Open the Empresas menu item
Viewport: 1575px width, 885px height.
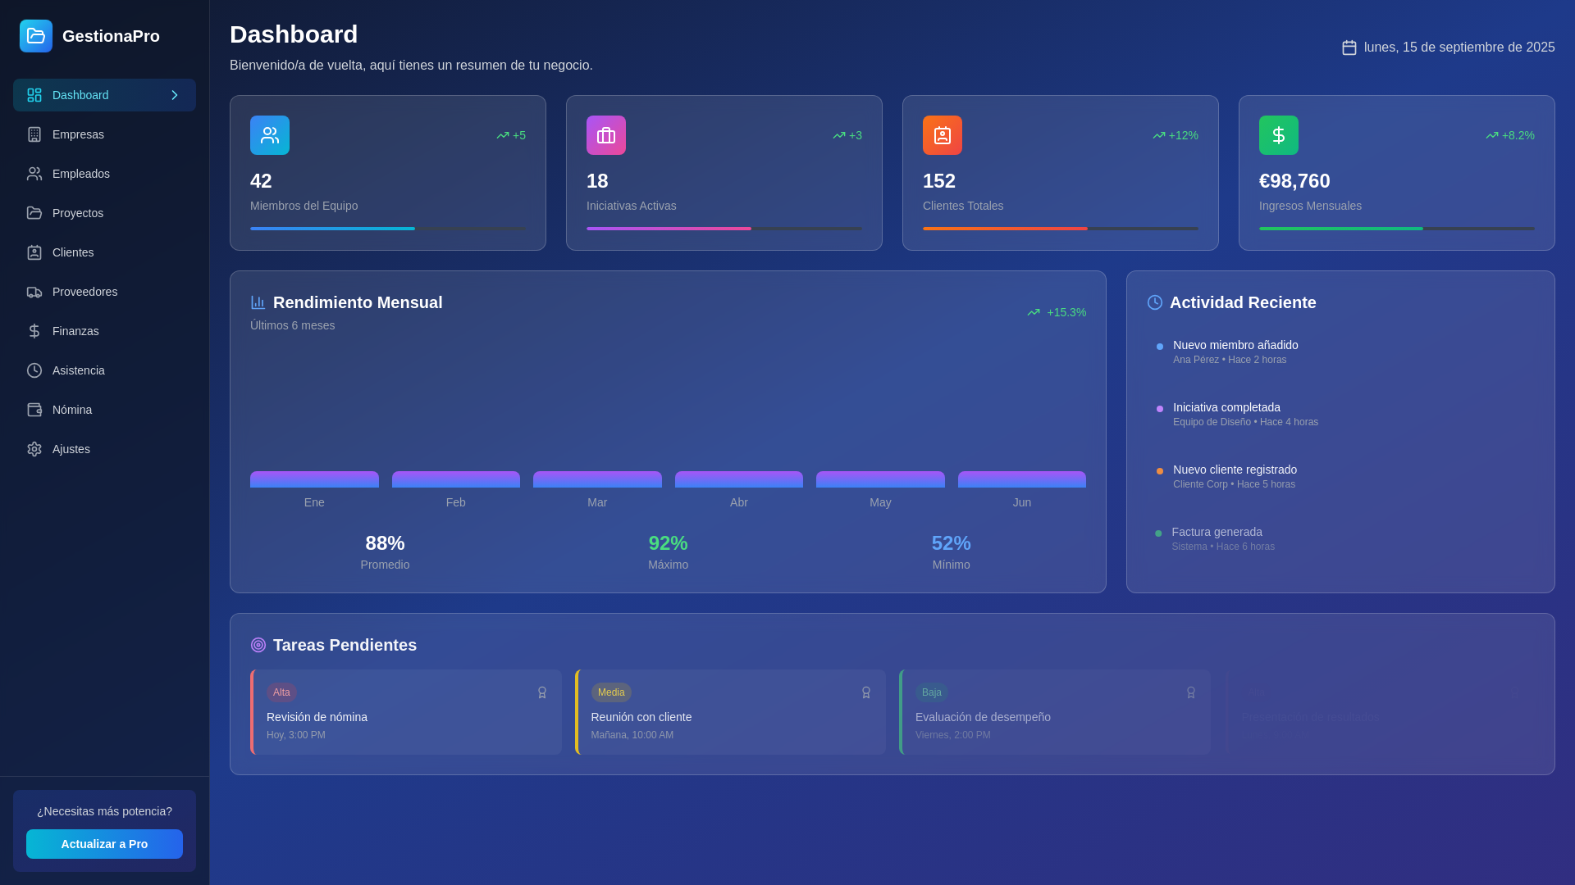click(x=104, y=134)
